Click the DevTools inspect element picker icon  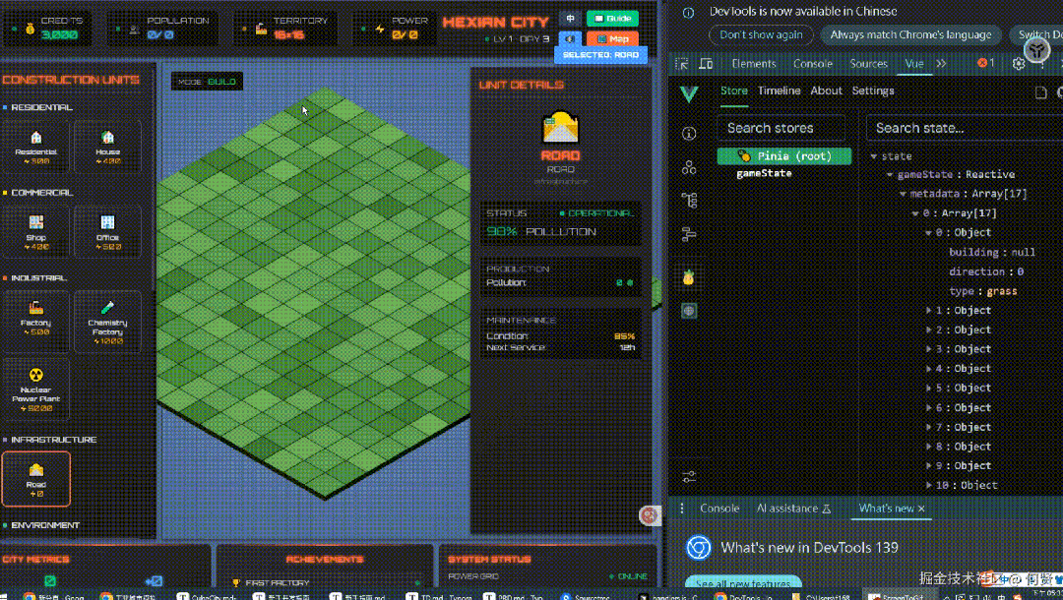(x=682, y=64)
